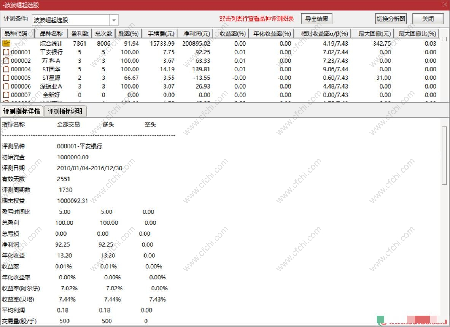Click 期末权益 value 1000092.31
Image resolution: width=450 pixels, height=327 pixels.
tap(73, 201)
